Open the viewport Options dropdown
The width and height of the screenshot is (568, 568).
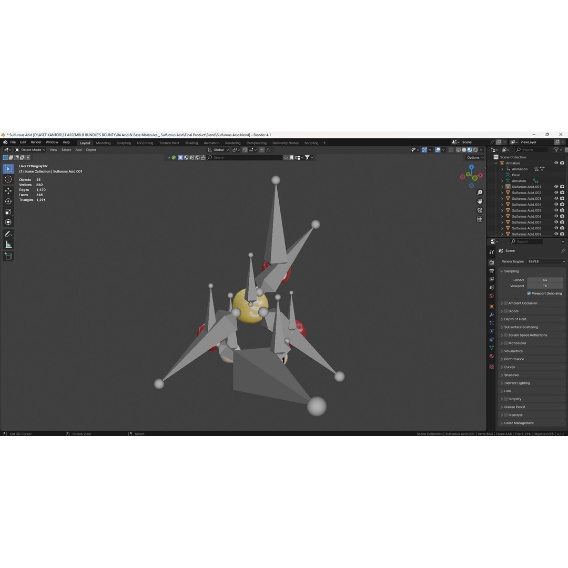475,158
